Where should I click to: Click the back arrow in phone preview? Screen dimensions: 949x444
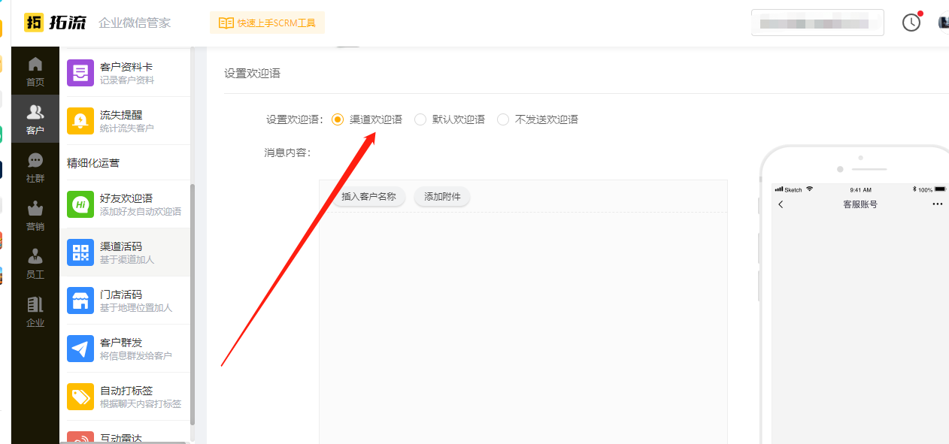(781, 204)
